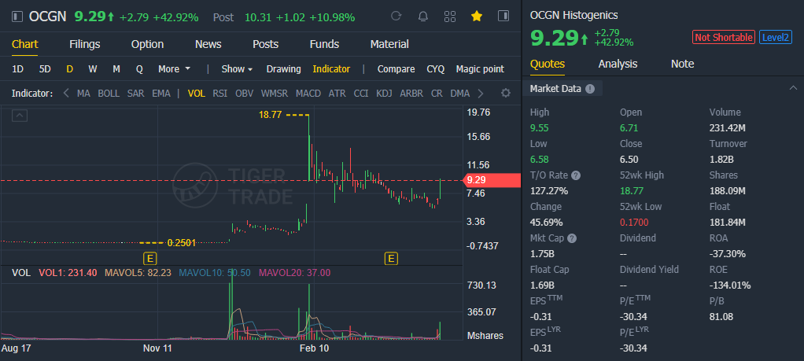This screenshot has height=361, width=804.
Task: Open the Material tab
Action: pos(389,44)
